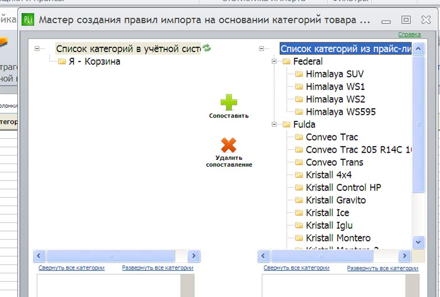The image size is (440, 297).
Task: Click left Развернуть все категории link
Action: coord(158,267)
